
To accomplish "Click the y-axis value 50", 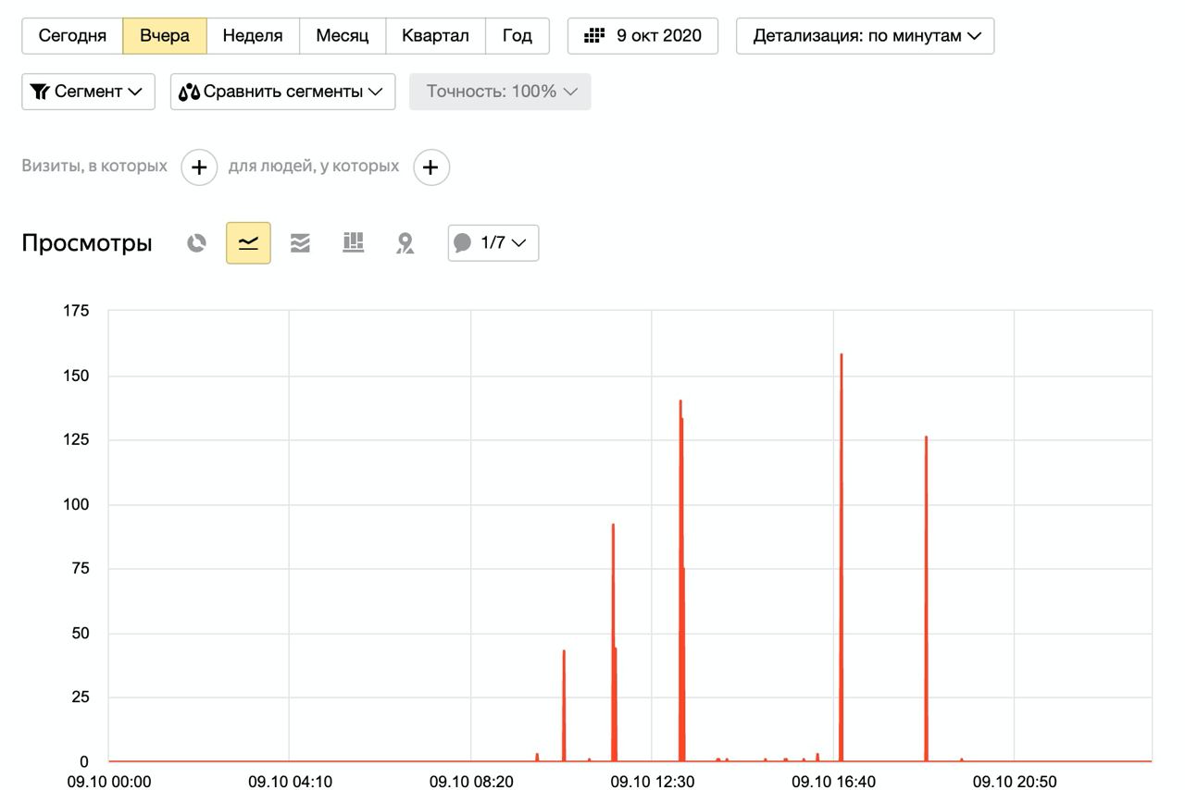I will 81,634.
